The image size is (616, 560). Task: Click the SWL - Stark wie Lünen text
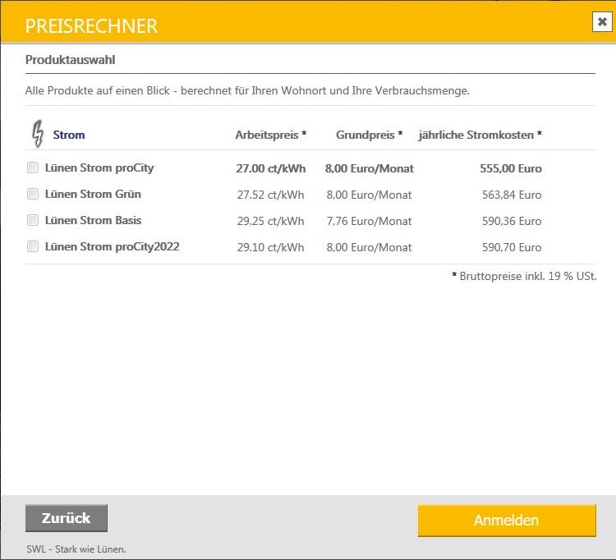click(x=76, y=549)
